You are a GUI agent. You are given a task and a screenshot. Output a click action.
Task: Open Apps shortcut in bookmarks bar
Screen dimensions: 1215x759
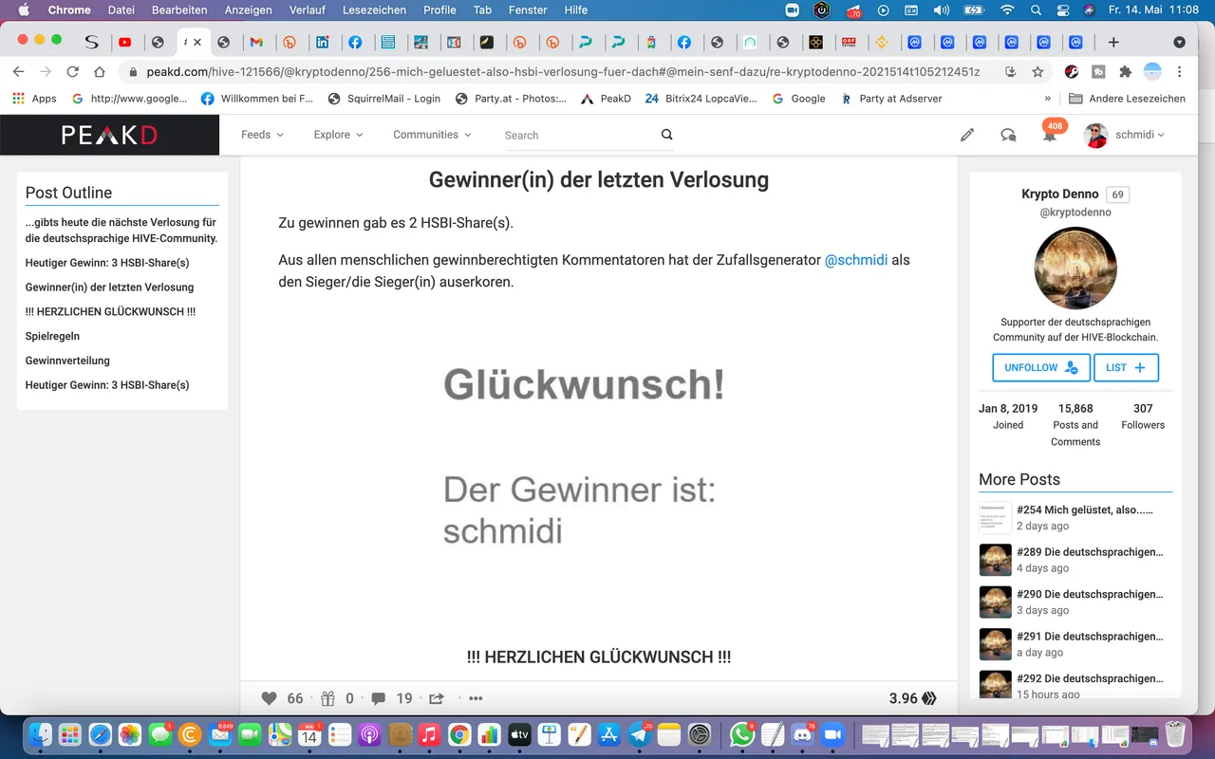click(34, 99)
